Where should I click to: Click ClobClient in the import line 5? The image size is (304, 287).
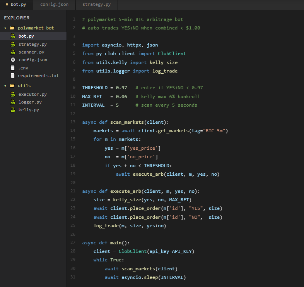tap(172, 54)
